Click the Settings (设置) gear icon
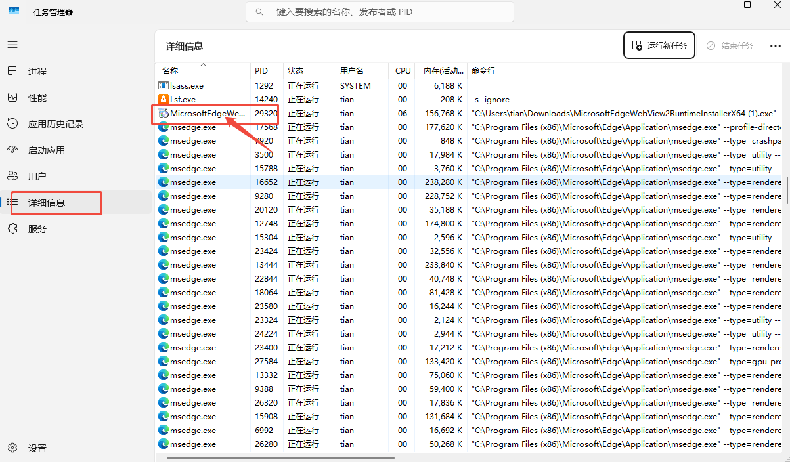 click(12, 448)
